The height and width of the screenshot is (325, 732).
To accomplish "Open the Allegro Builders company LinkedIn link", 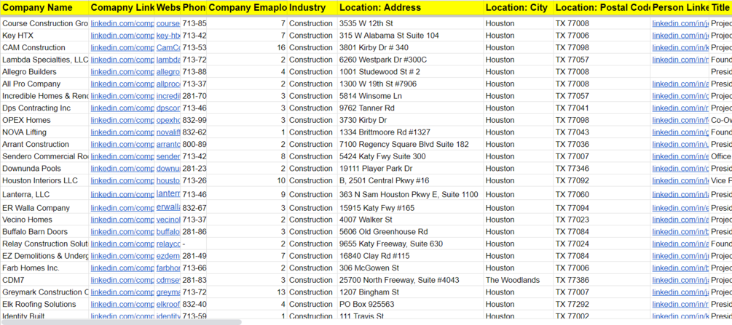I will pos(122,72).
